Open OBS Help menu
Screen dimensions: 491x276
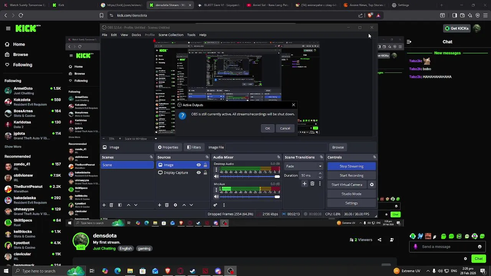pyautogui.click(x=203, y=35)
